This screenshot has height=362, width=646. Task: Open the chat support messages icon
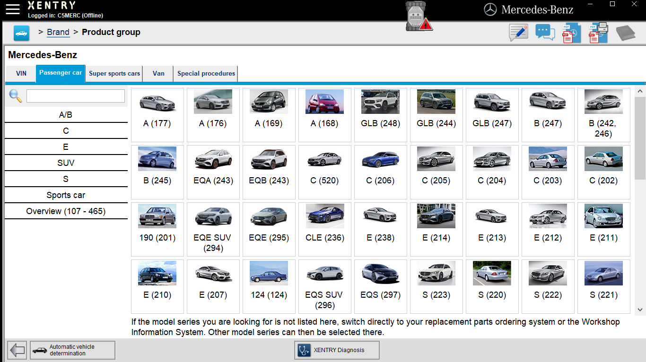click(545, 33)
